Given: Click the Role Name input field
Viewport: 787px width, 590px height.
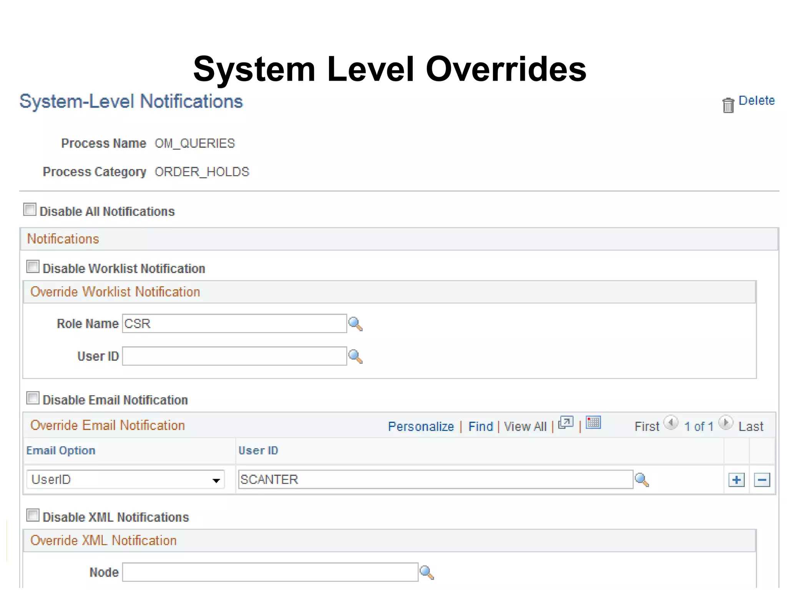Looking at the screenshot, I should (x=234, y=323).
